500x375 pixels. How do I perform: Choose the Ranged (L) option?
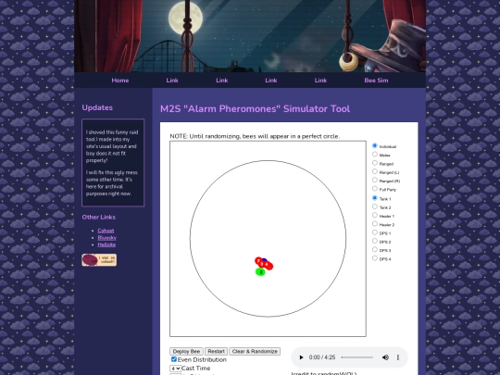click(x=375, y=171)
